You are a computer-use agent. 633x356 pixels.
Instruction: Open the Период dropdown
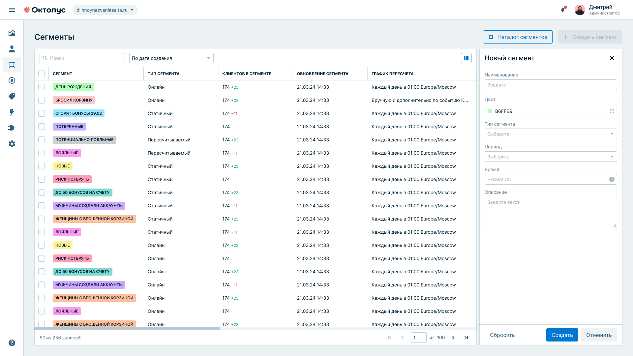coord(551,157)
